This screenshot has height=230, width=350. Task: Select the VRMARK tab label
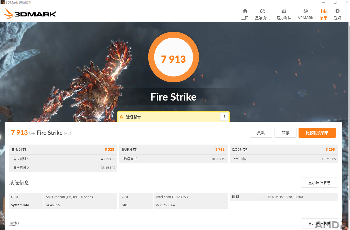[306, 18]
